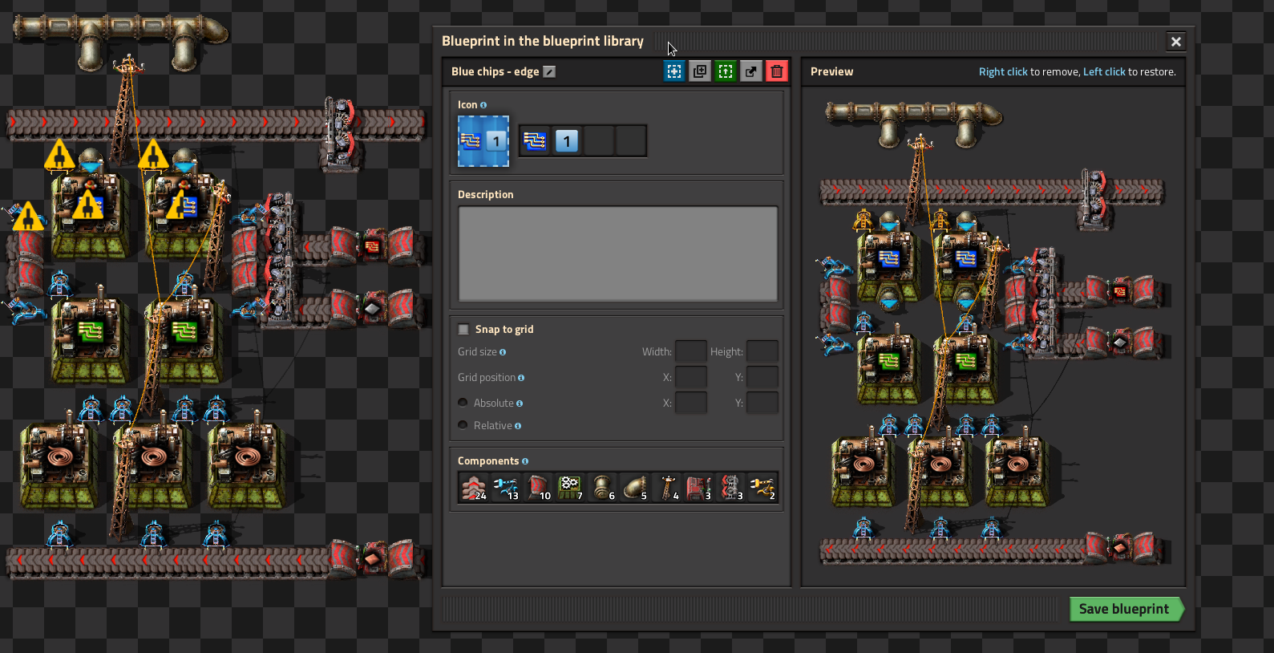Screen dimensions: 1274x653
Task: Click the Grid position X field
Action: tap(691, 377)
